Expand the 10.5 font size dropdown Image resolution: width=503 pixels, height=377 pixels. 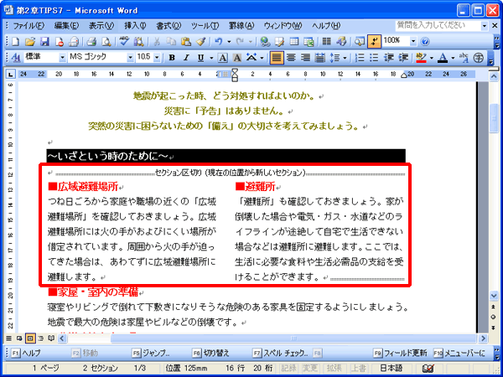(x=157, y=58)
